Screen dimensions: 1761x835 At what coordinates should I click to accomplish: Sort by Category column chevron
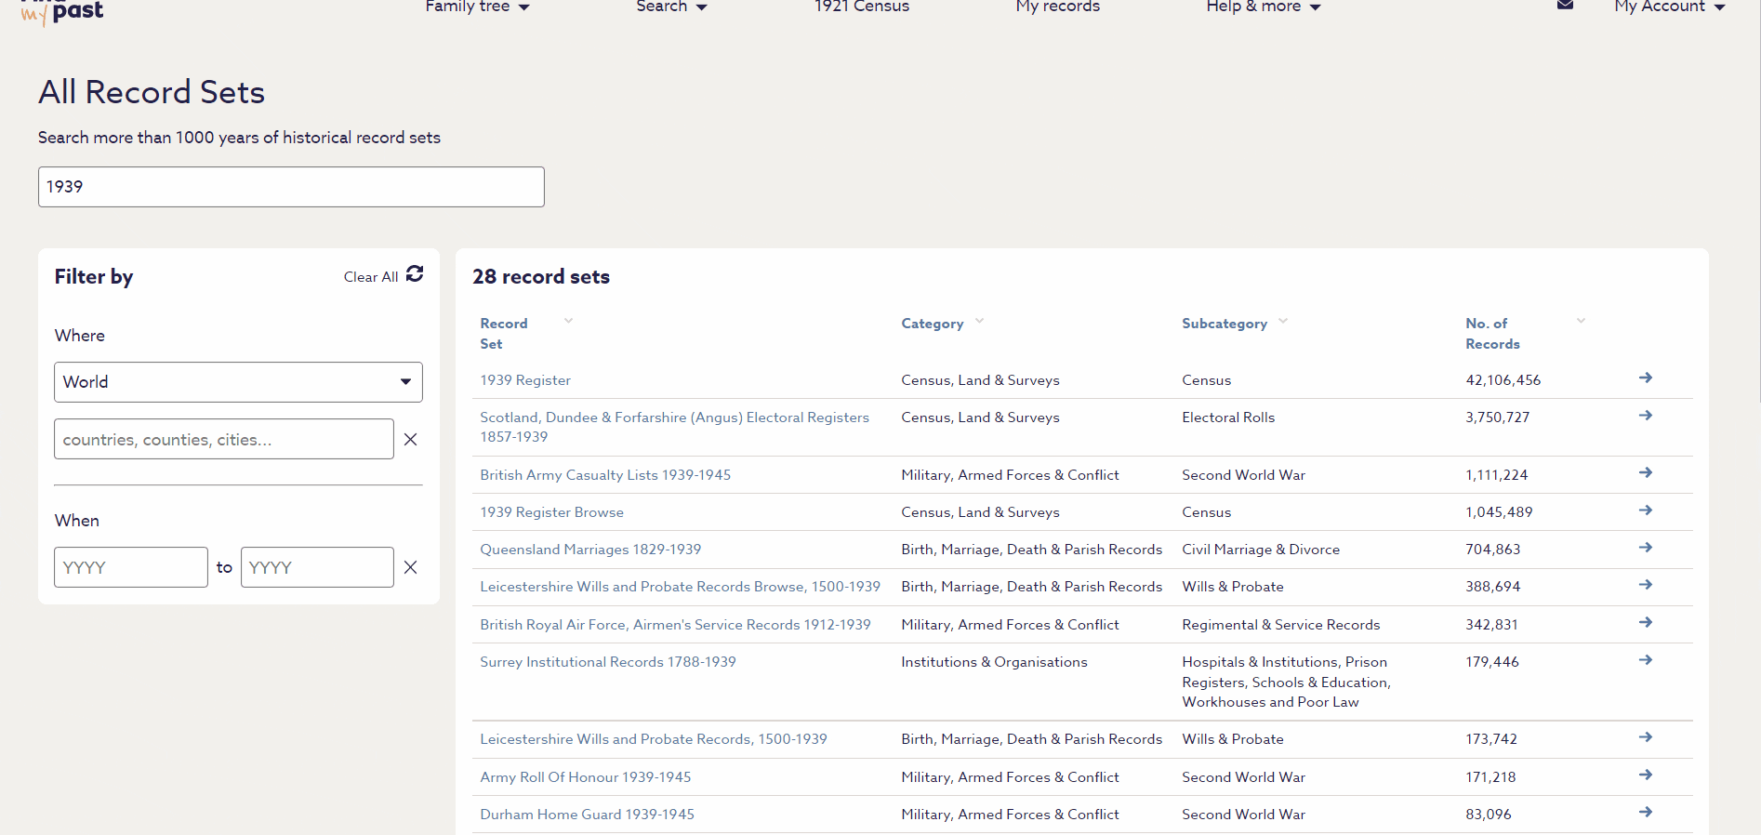pos(979,321)
